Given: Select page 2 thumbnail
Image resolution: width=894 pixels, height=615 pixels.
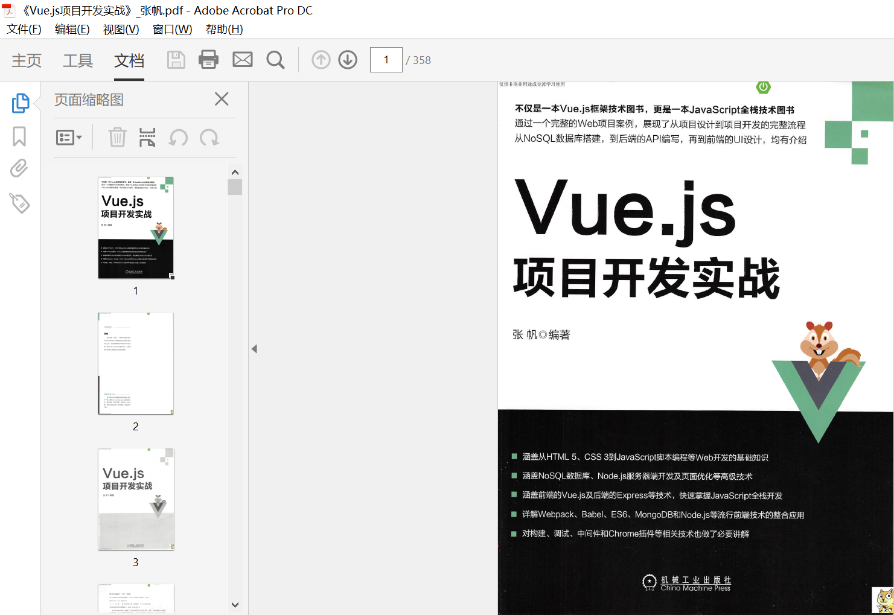Looking at the screenshot, I should click(x=136, y=363).
